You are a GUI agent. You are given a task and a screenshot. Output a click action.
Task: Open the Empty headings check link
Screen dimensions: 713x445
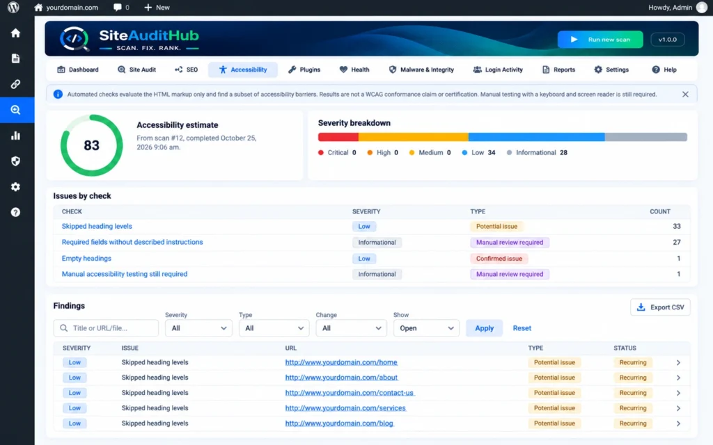click(86, 259)
